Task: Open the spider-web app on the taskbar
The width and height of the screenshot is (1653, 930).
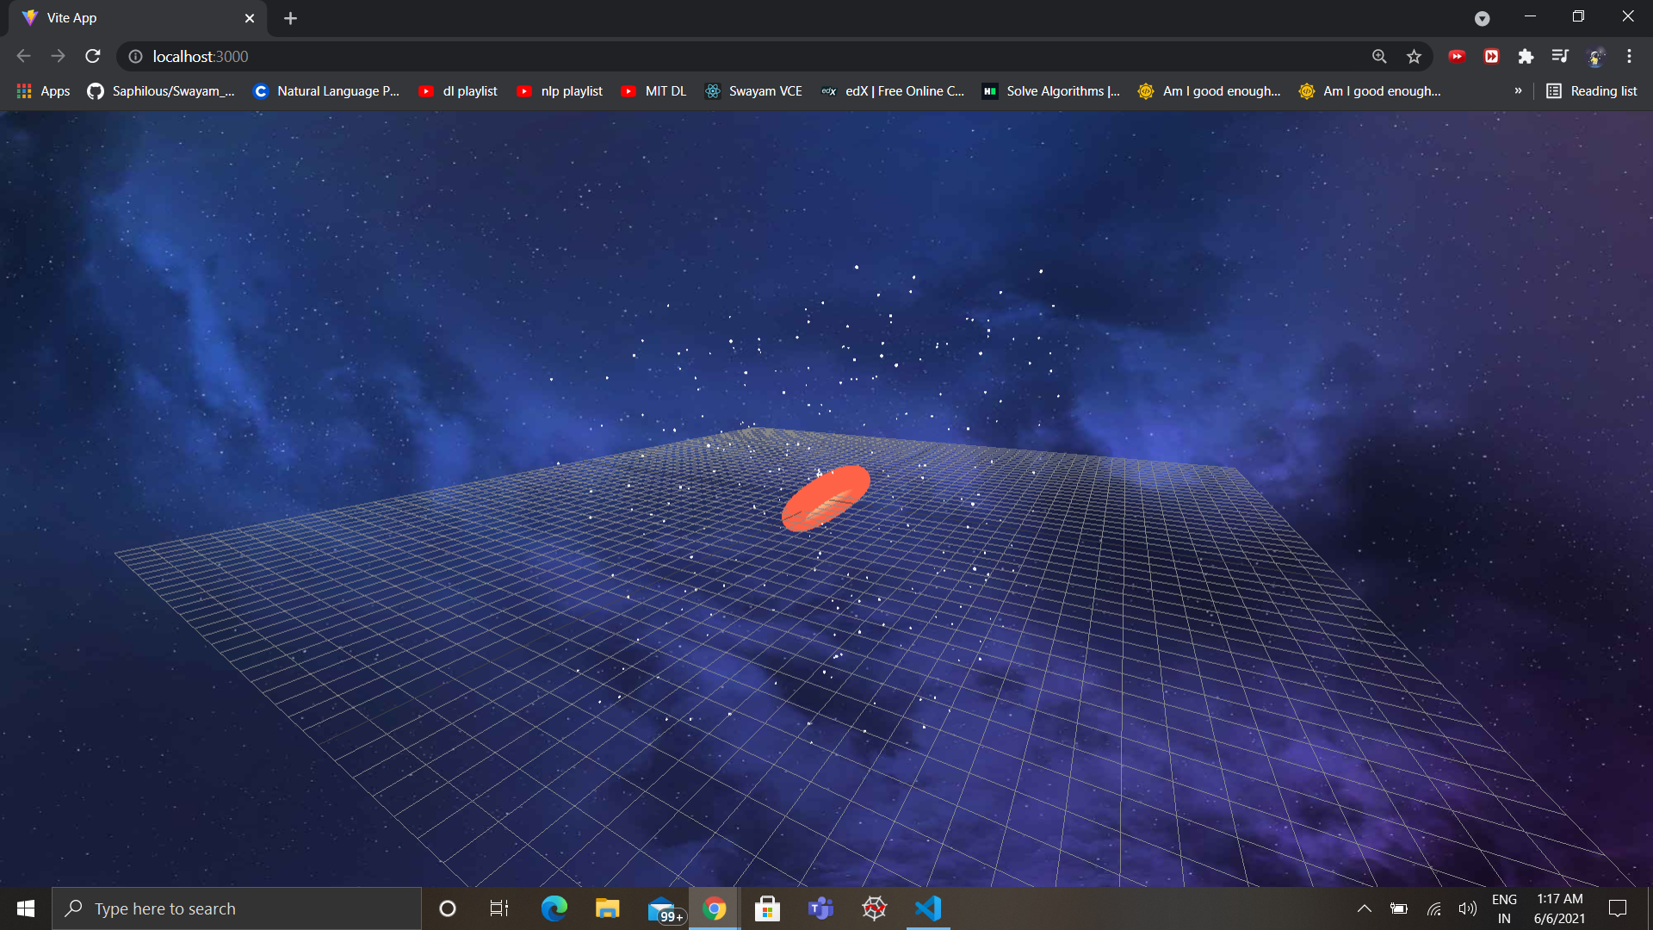Action: click(x=874, y=908)
